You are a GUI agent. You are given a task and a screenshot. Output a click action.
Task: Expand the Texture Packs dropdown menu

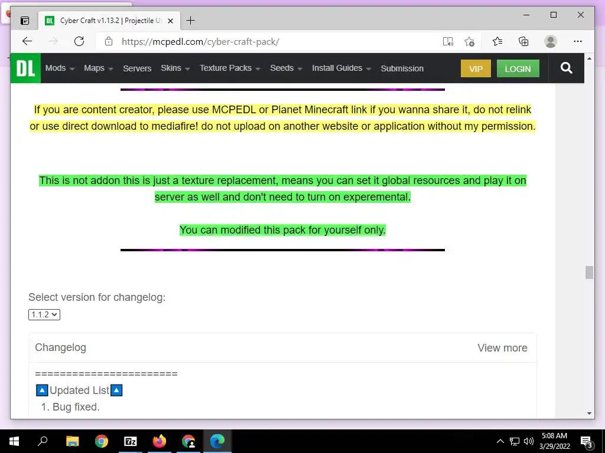pyautogui.click(x=230, y=68)
